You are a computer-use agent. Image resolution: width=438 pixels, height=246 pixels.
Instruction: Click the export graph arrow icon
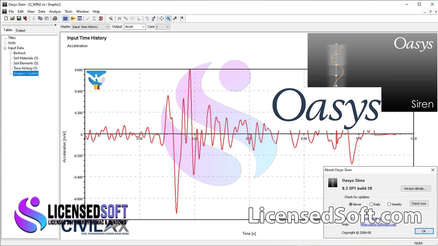[x=154, y=18]
